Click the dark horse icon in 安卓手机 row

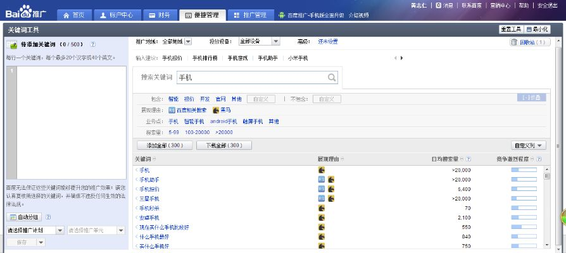321,218
